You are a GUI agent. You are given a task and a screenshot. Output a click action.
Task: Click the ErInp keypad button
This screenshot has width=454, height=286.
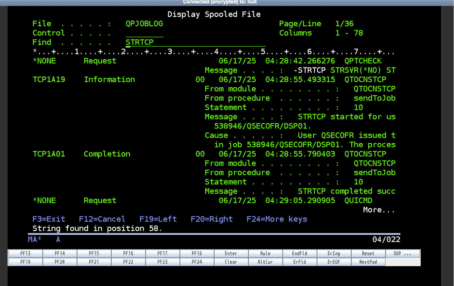334,253
